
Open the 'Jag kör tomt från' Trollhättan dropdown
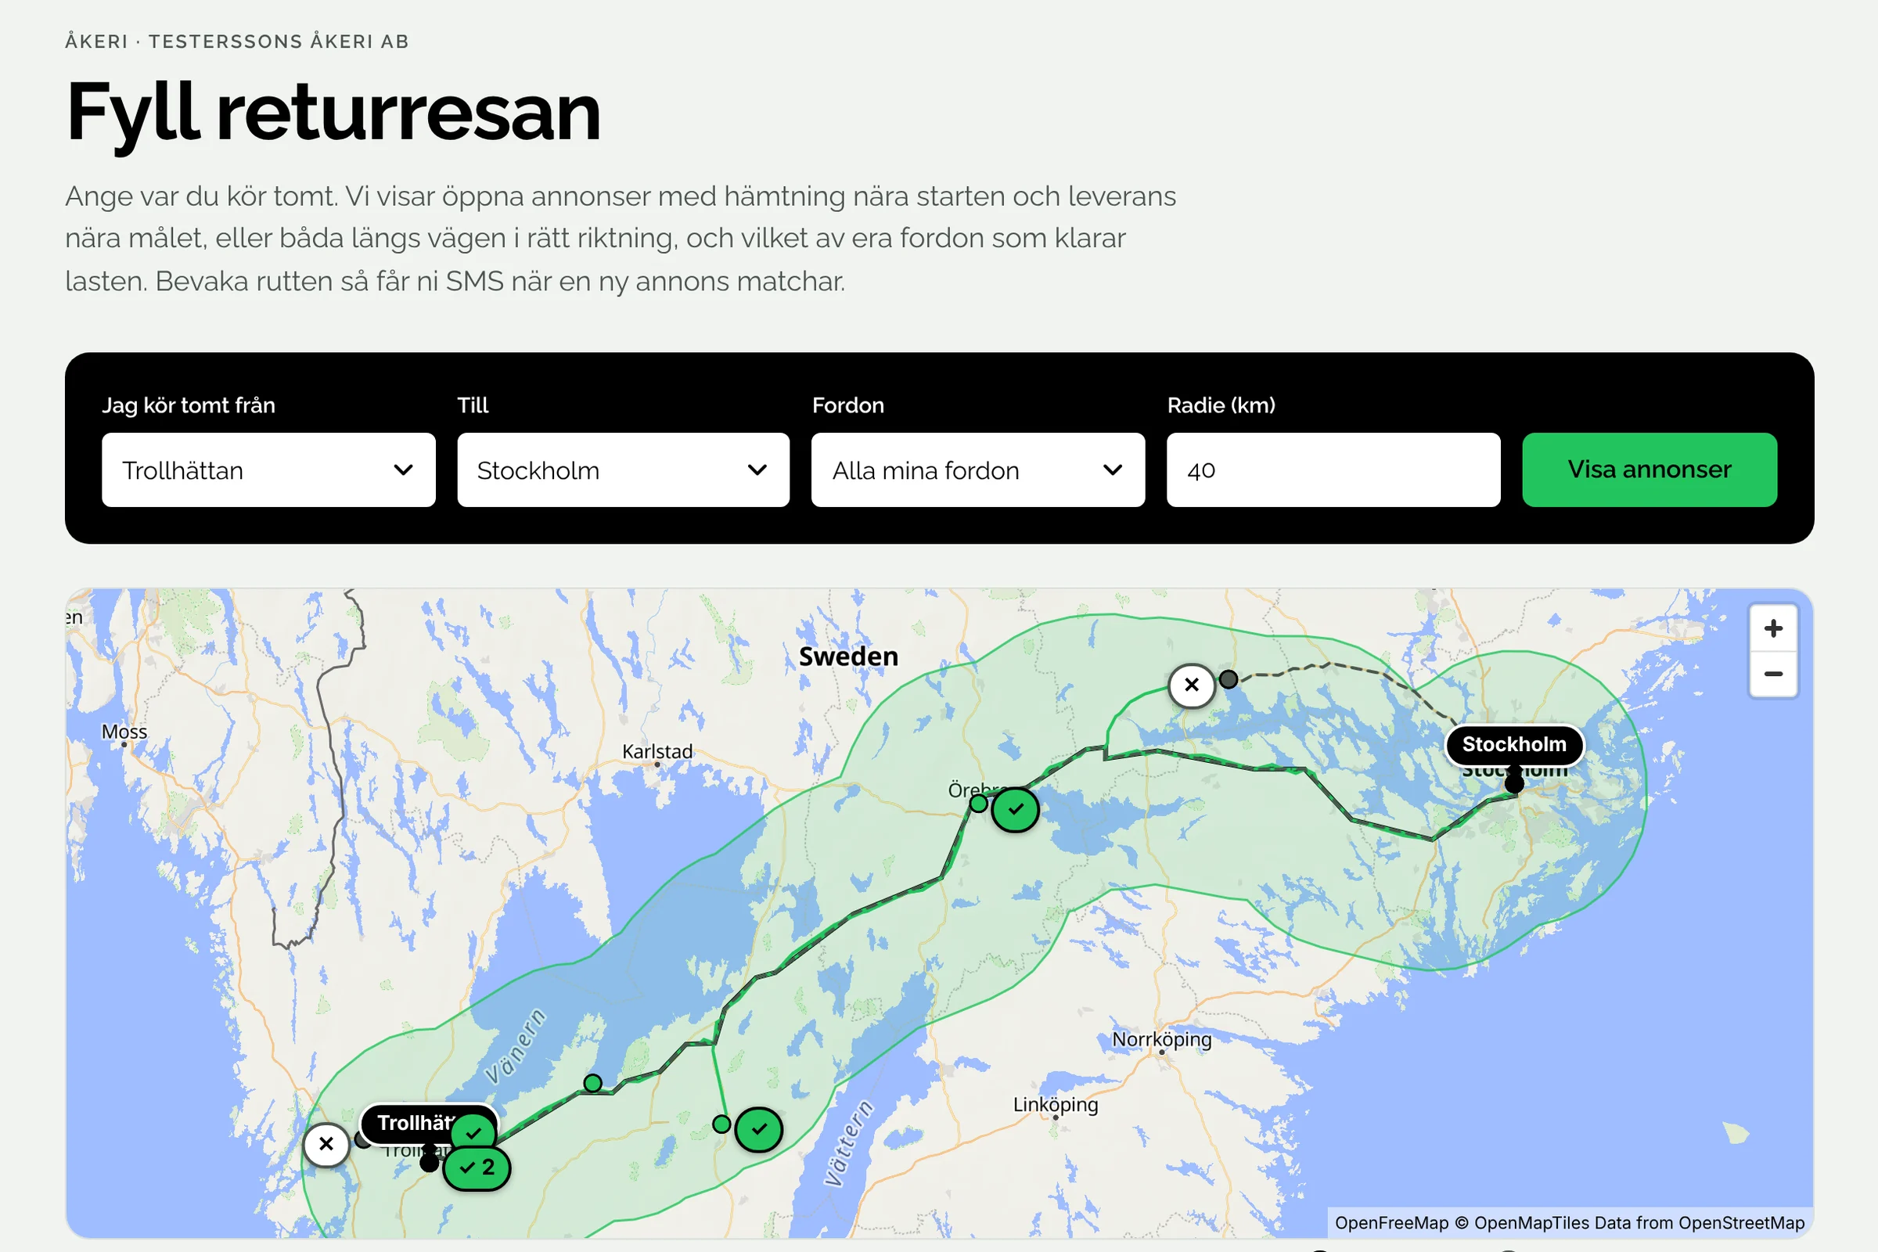pos(268,469)
